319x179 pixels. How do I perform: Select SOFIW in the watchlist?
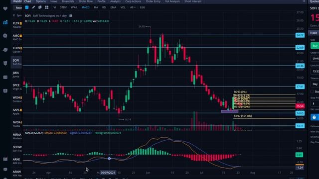click(x=16, y=149)
